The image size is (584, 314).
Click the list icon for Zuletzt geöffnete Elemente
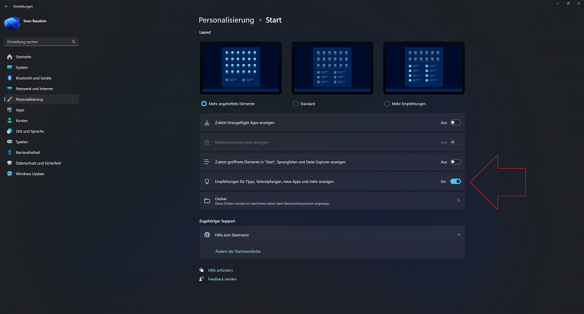click(x=207, y=162)
